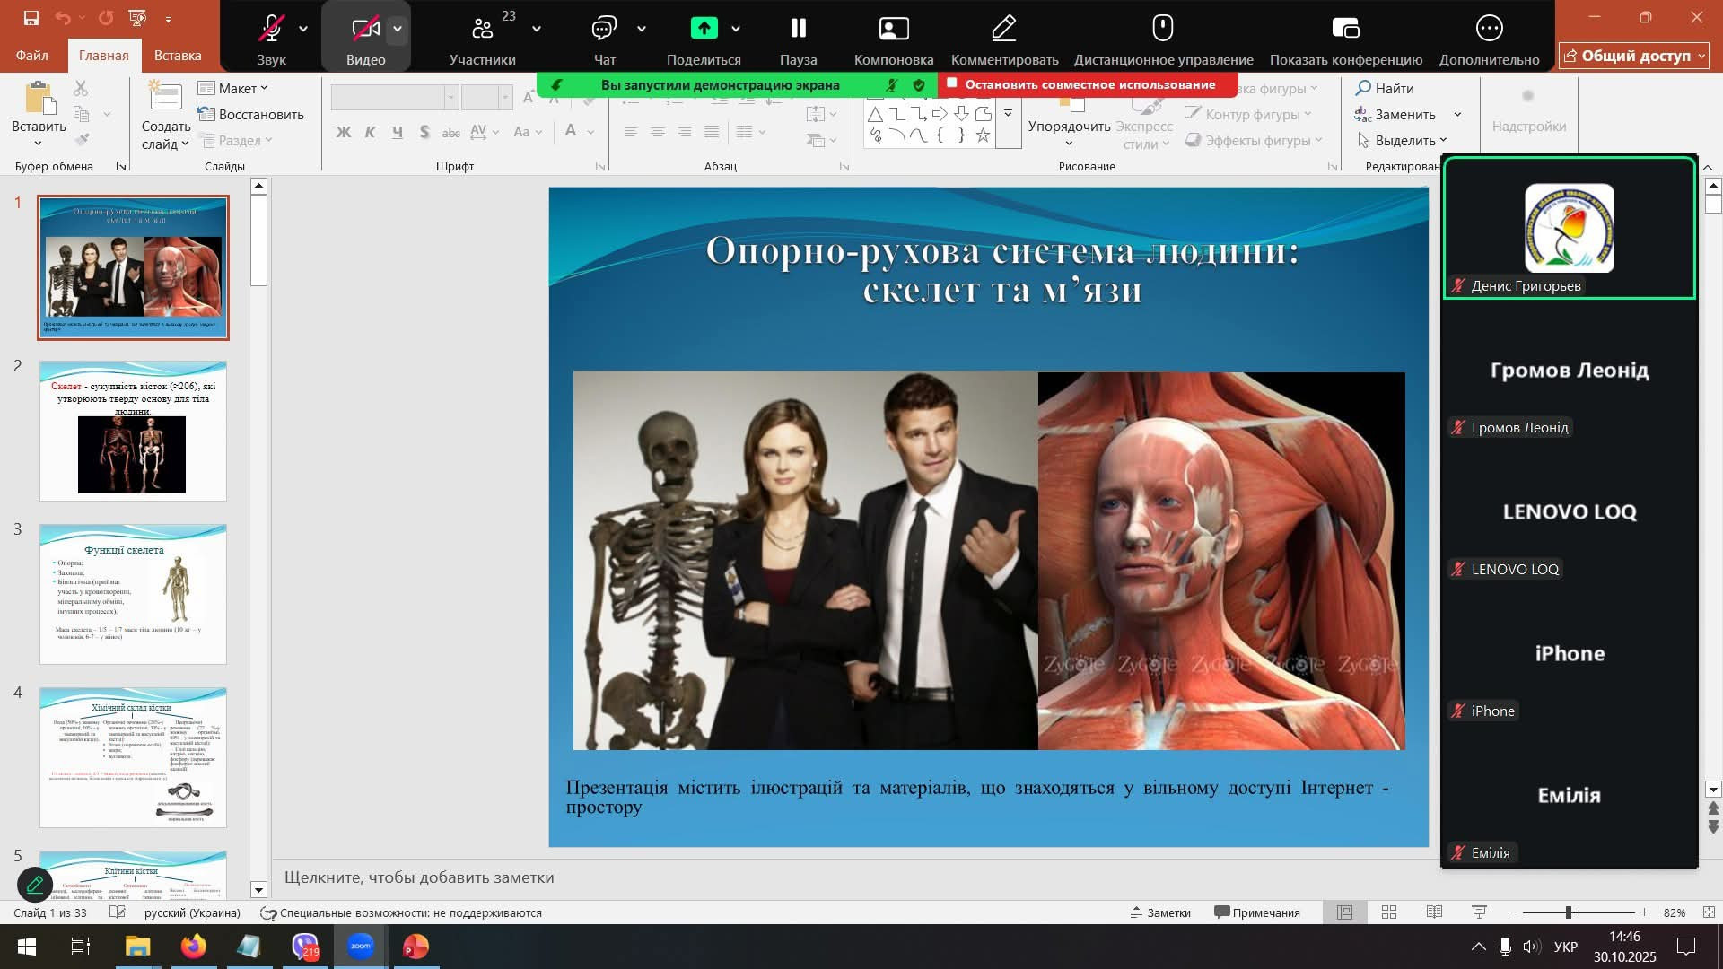Screen dimensions: 1723x969
Task: Toggle the Notes pane in status bar
Action: pyautogui.click(x=1160, y=912)
